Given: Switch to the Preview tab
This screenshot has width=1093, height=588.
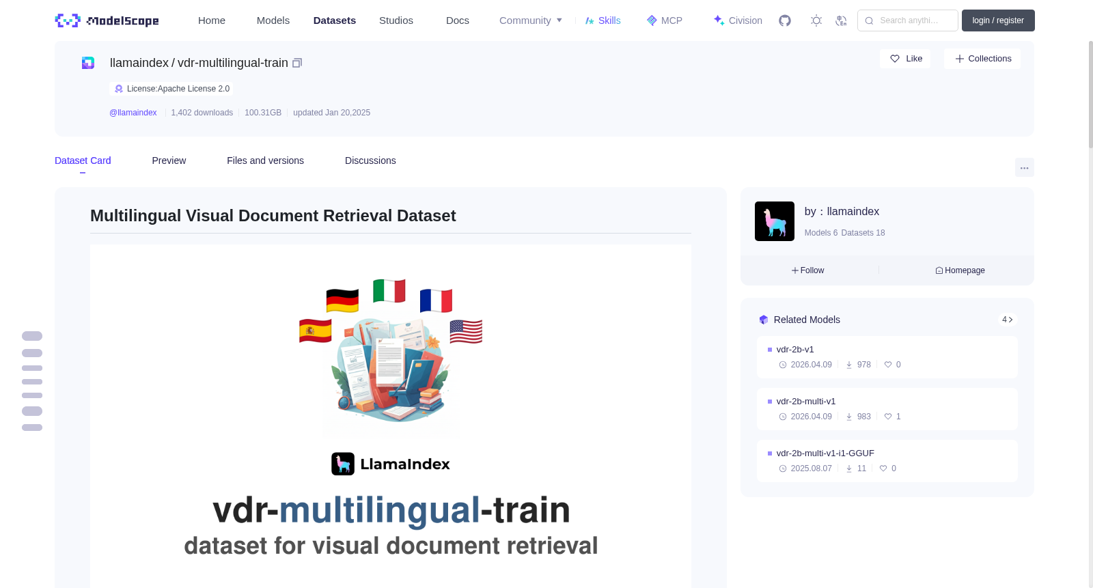Looking at the screenshot, I should point(169,160).
